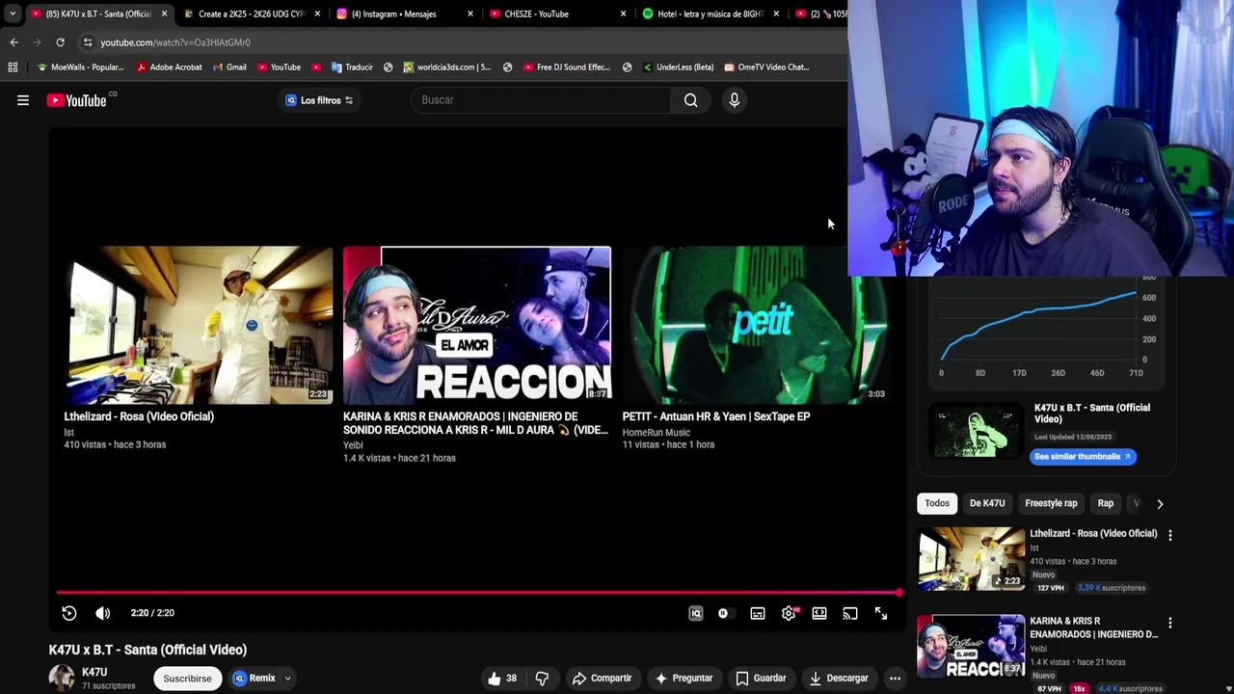Click the magnifier search button
1234x694 pixels.
coord(690,100)
